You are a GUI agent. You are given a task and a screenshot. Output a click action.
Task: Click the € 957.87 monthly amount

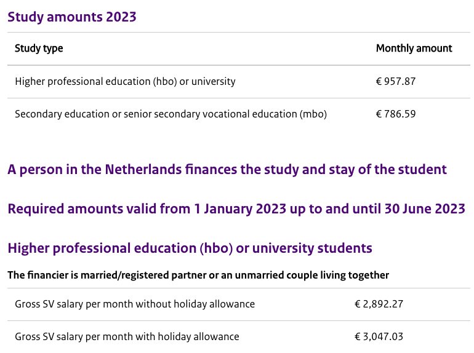(x=396, y=81)
